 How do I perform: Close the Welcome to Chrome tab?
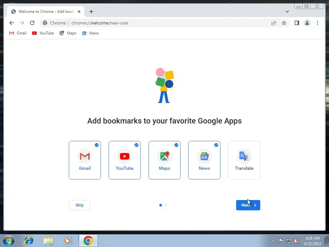pyautogui.click(x=79, y=12)
